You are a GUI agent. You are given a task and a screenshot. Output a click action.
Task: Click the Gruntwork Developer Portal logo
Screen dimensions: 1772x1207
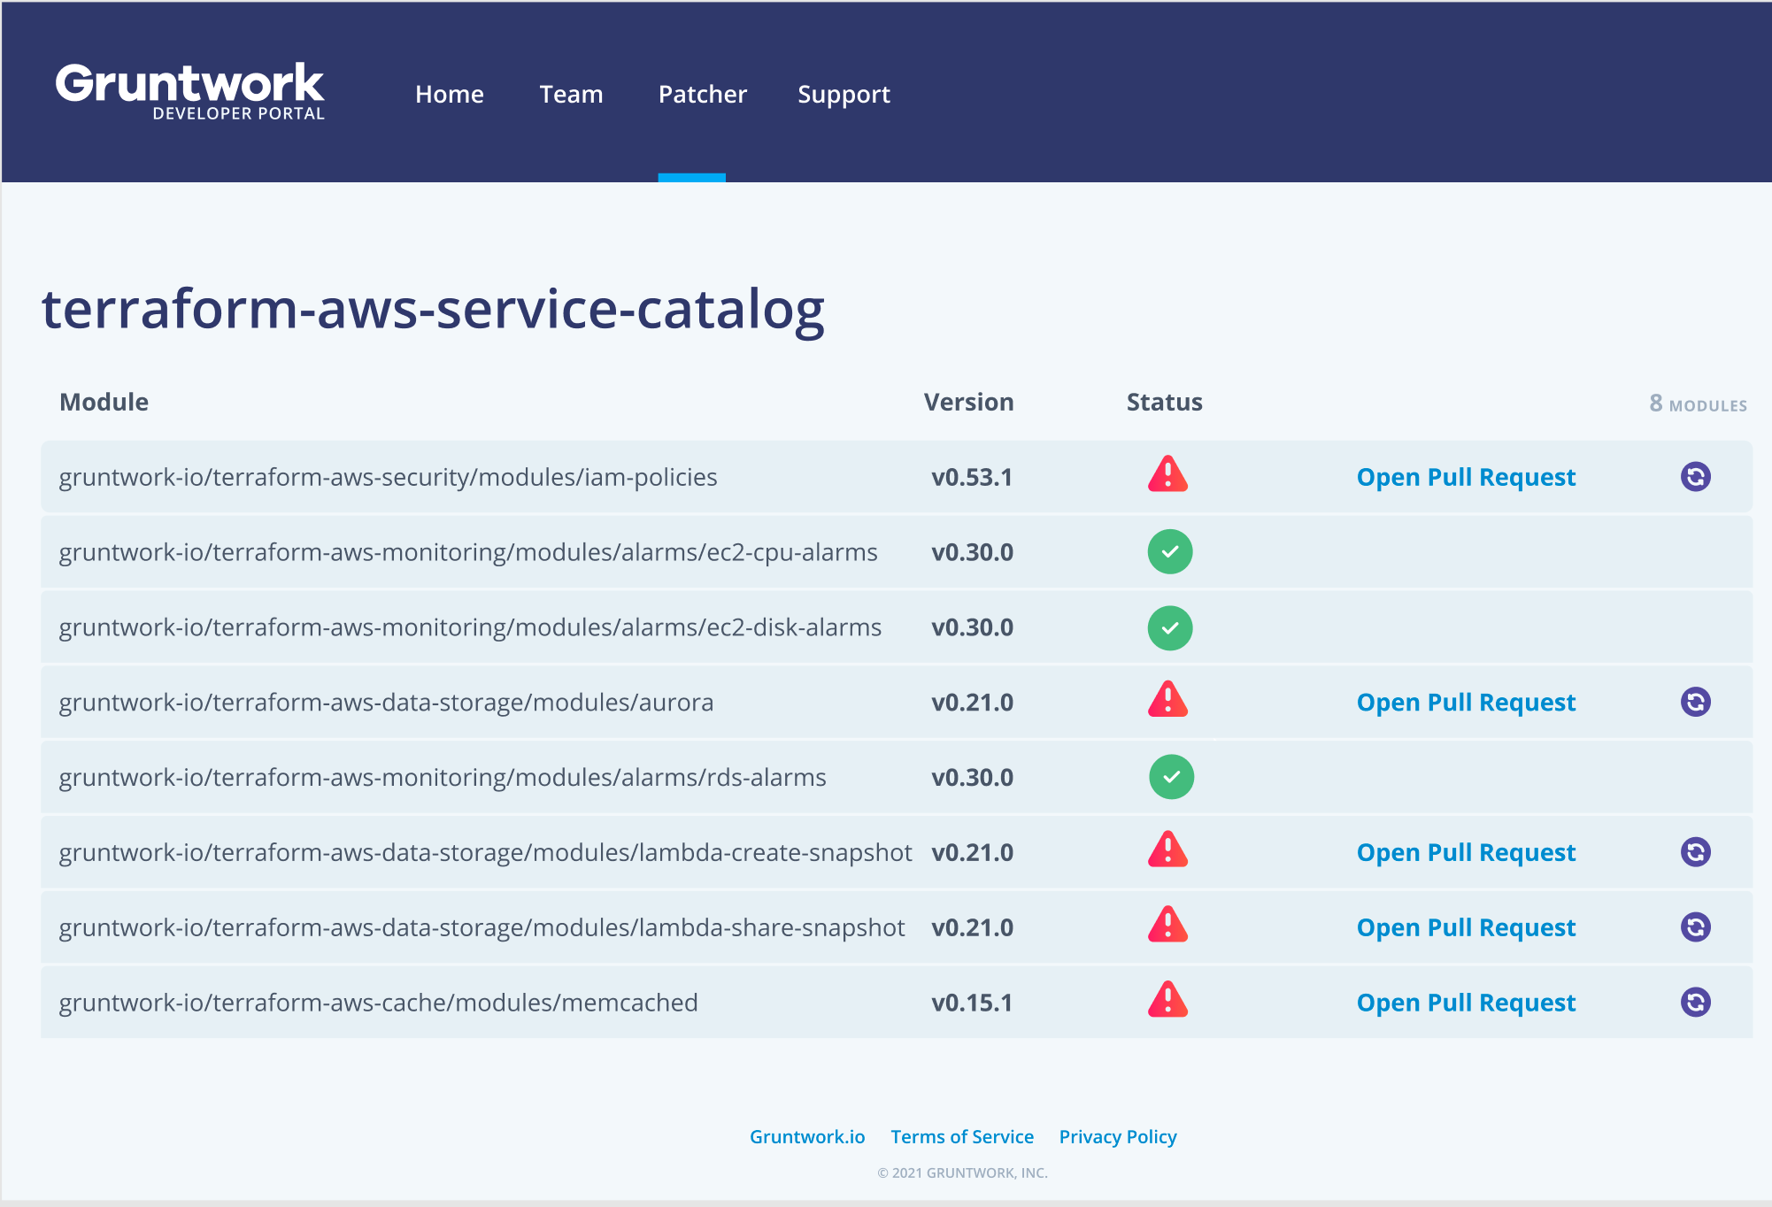pyautogui.click(x=190, y=91)
